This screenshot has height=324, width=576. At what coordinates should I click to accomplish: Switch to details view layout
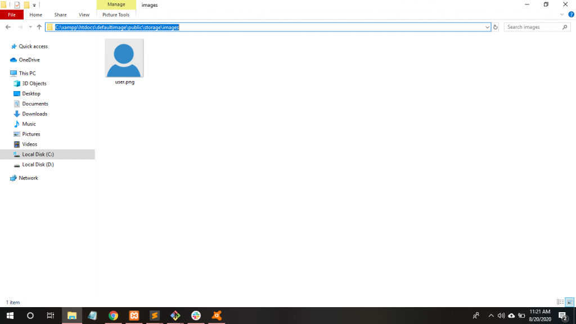click(560, 302)
